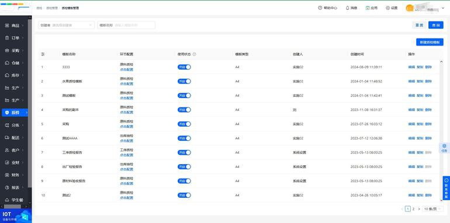Click the 配送 truck icon
Viewport: 450px width, 223px height.
click(x=7, y=138)
